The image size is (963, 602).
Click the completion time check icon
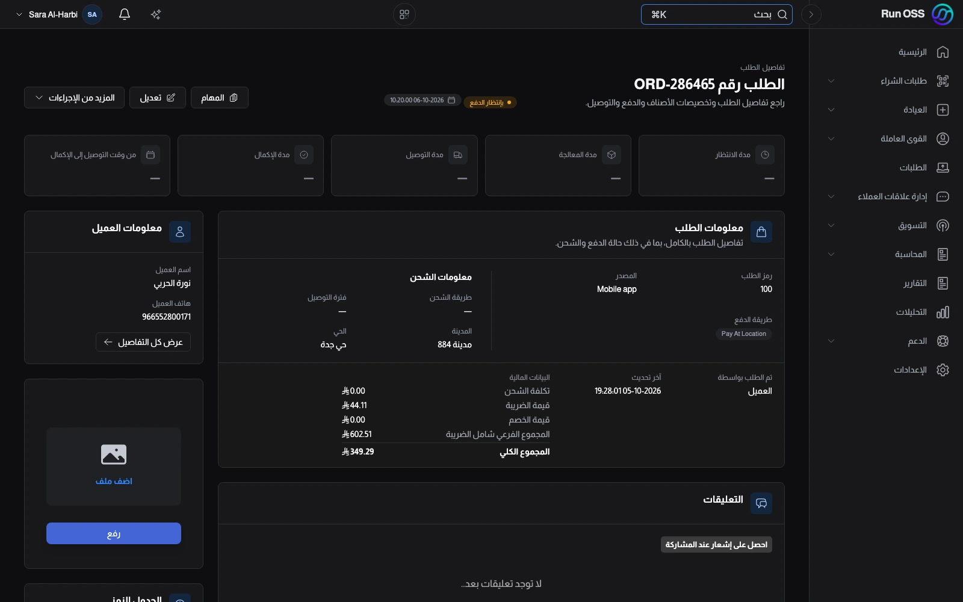pyautogui.click(x=304, y=155)
